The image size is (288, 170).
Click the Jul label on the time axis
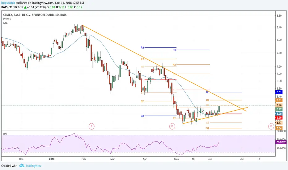tap(242, 159)
